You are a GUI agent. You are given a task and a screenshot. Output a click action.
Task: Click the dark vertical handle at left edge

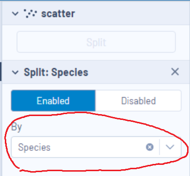(x=0, y=72)
